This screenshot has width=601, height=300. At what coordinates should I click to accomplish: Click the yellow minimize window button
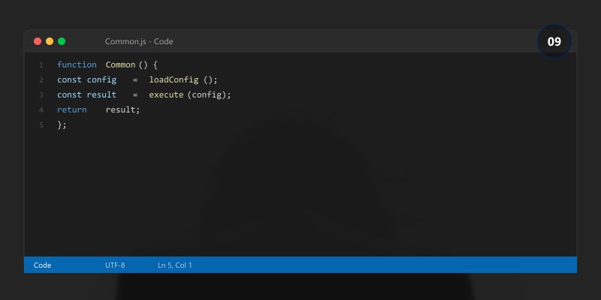pyautogui.click(x=50, y=41)
